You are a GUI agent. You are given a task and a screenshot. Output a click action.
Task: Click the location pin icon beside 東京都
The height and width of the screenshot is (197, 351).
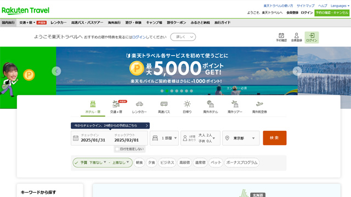[227, 138]
